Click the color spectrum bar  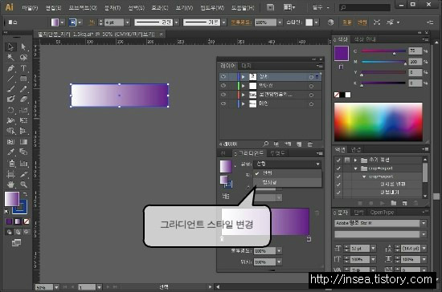379,122
